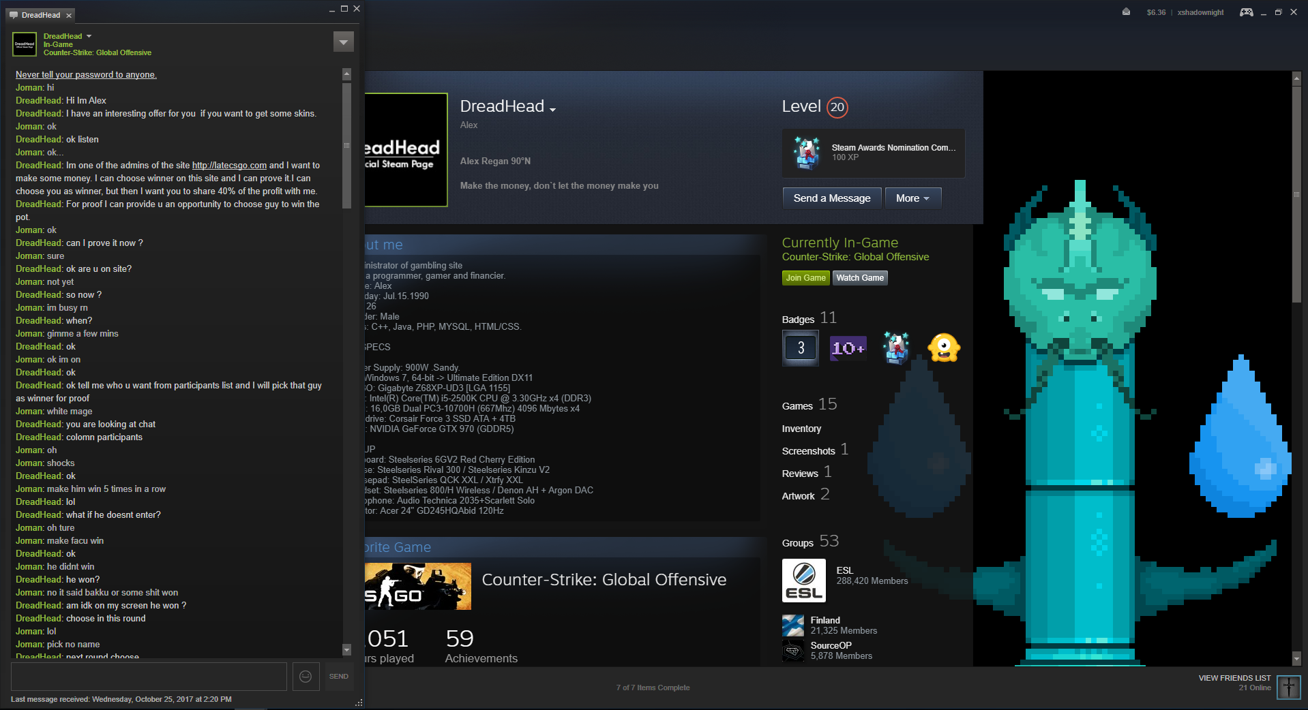
Task: Open Counter-Strike link under Currently In-Game
Action: point(855,257)
